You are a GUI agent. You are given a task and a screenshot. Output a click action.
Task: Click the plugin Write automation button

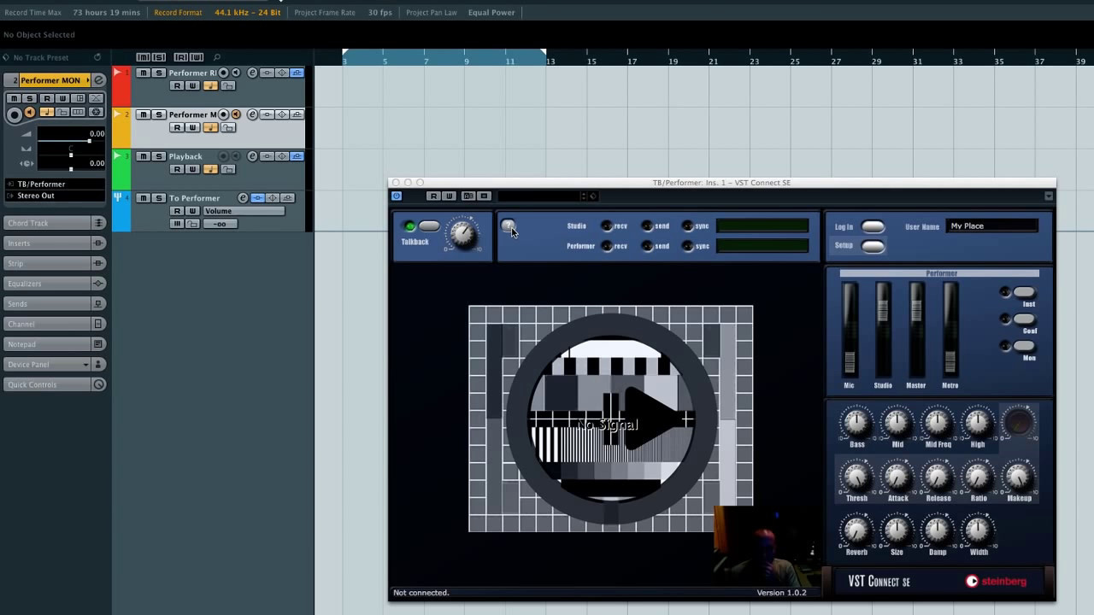(449, 196)
